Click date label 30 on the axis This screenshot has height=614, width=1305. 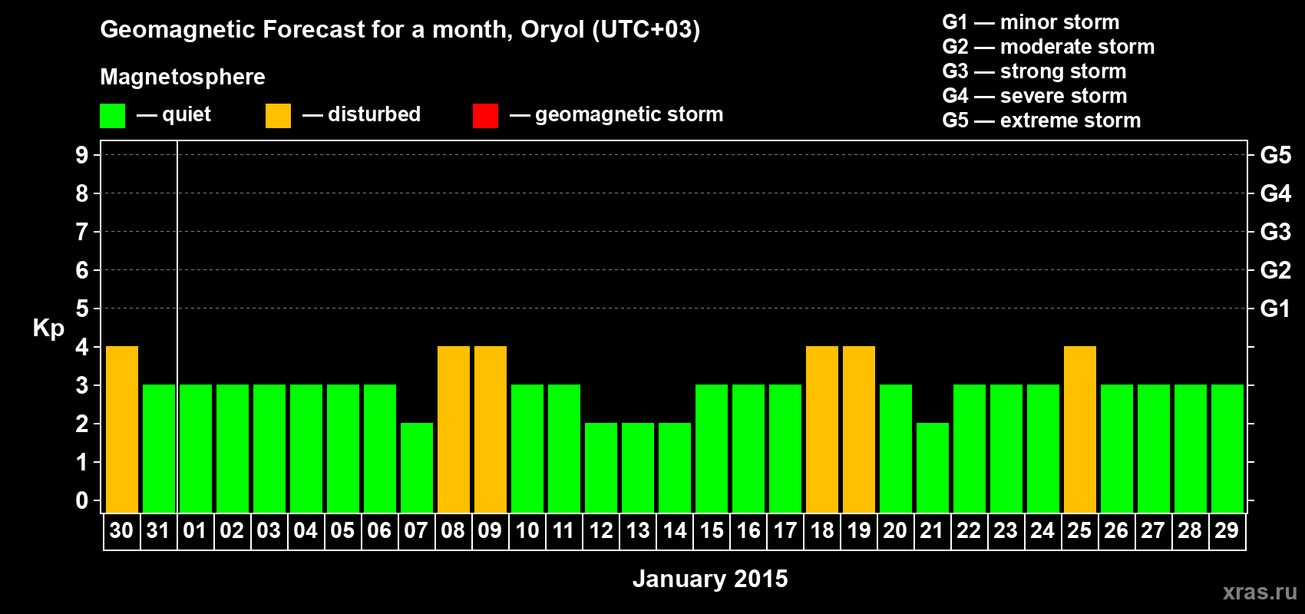pos(121,530)
